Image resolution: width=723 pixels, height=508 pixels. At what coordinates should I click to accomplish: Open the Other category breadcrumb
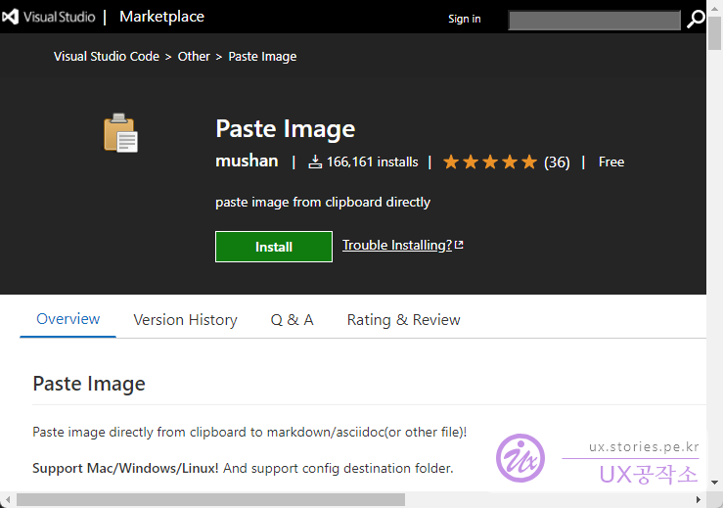(x=194, y=57)
